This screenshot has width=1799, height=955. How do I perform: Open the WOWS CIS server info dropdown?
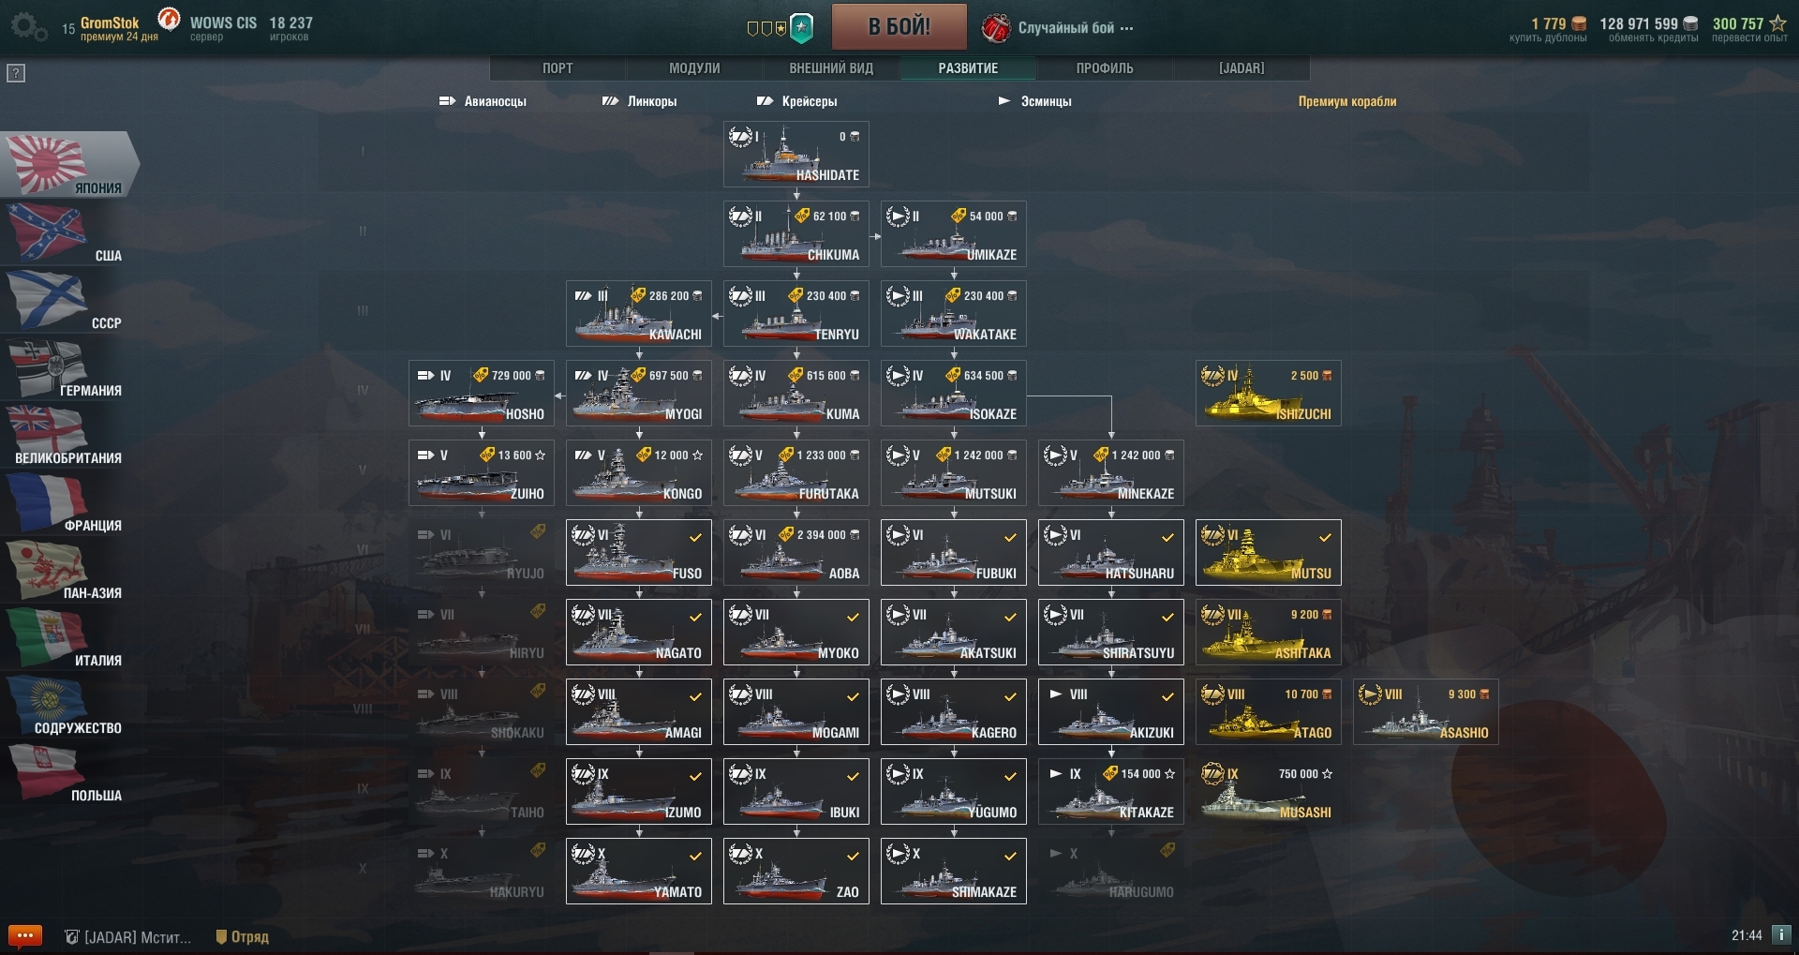(x=223, y=28)
